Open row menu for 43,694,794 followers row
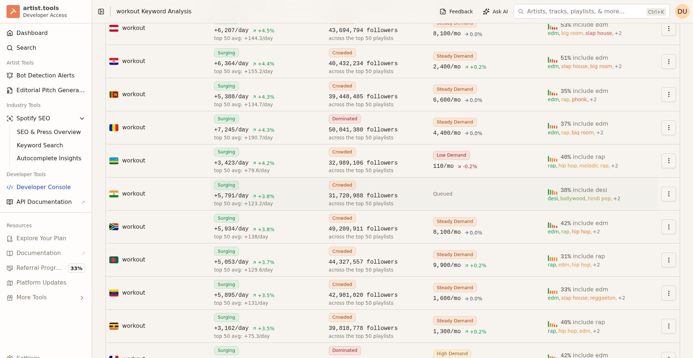This screenshot has height=358, width=693. (668, 28)
